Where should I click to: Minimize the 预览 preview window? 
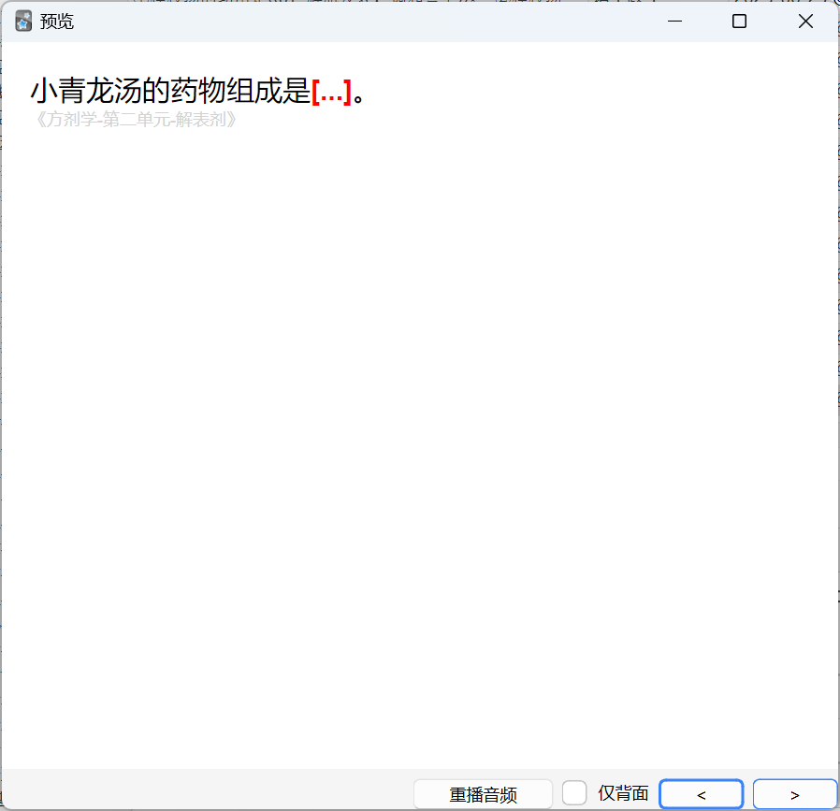coord(675,22)
